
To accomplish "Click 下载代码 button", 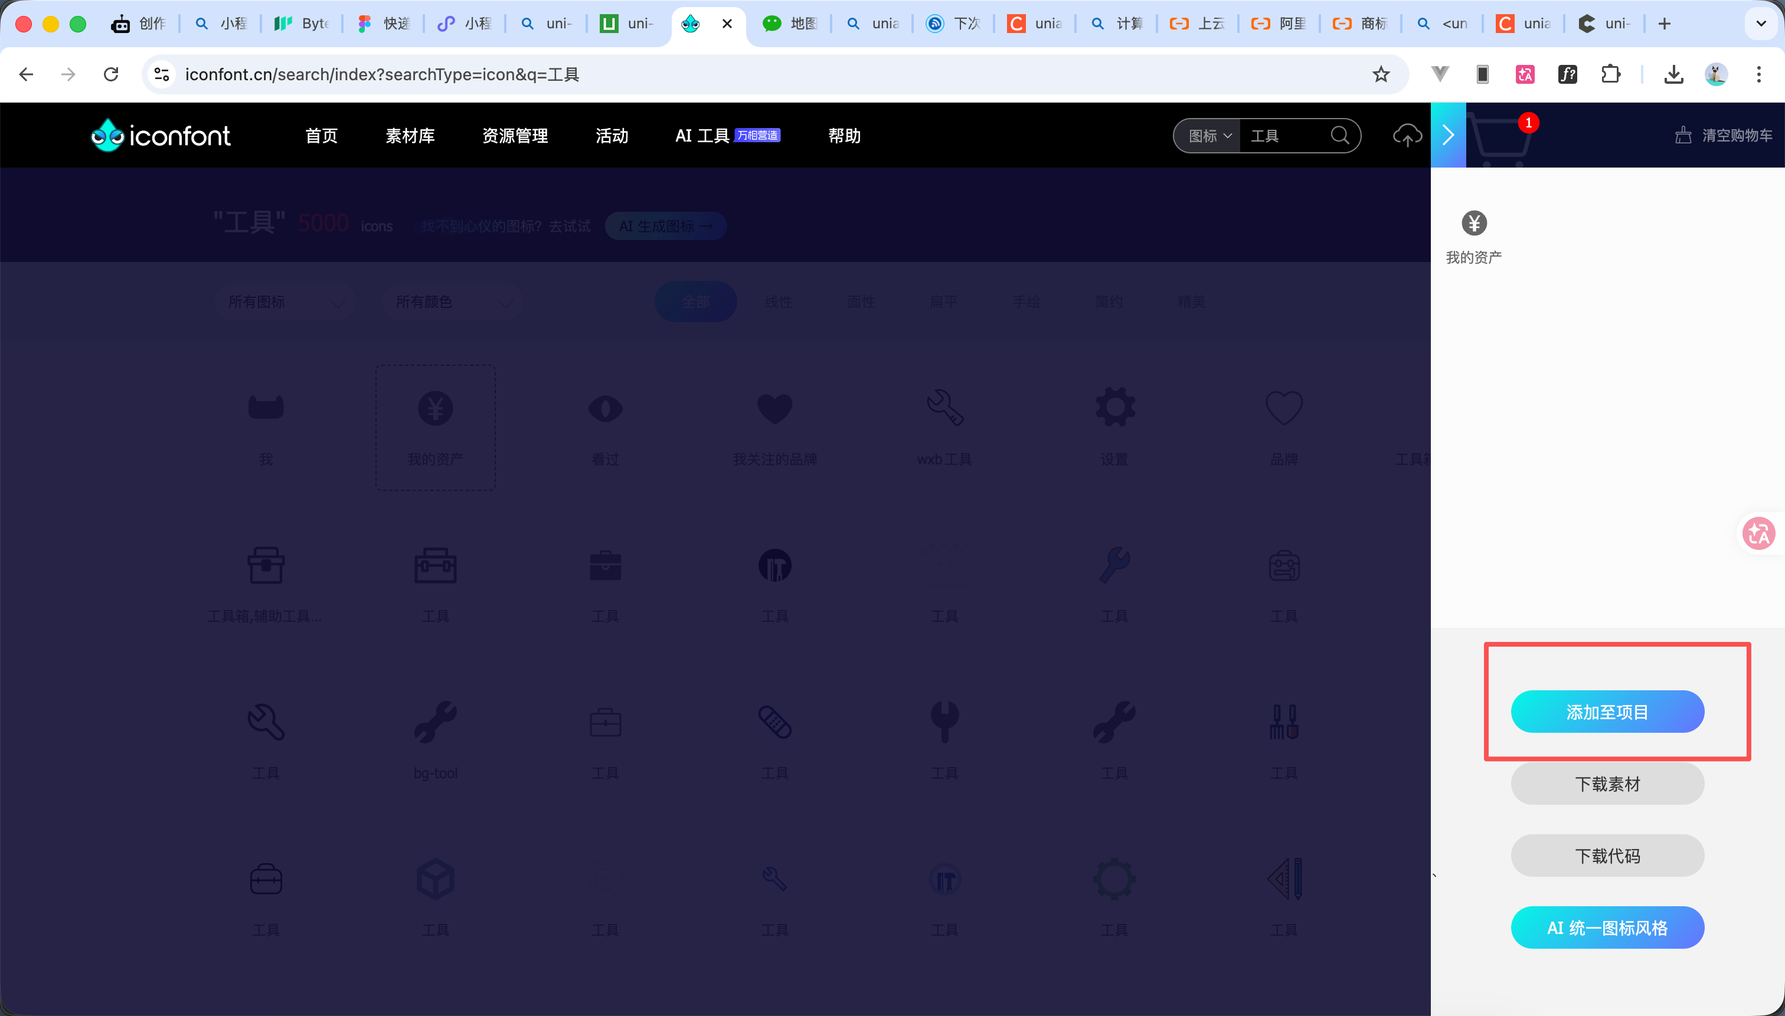I will [x=1607, y=856].
